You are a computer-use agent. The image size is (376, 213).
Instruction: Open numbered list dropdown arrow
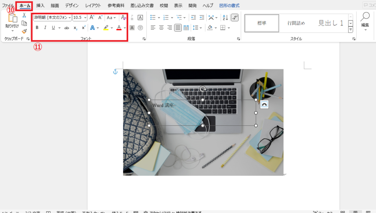[172, 18]
